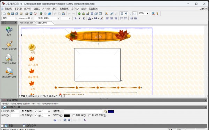209x130 pixels.
Task: Switch to the 미리보기 preview tab
Action: (x=53, y=96)
